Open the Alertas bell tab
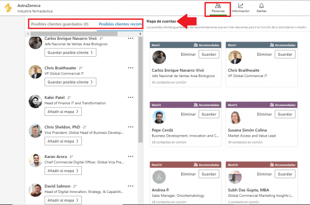This screenshot has height=205, width=310. tap(261, 8)
